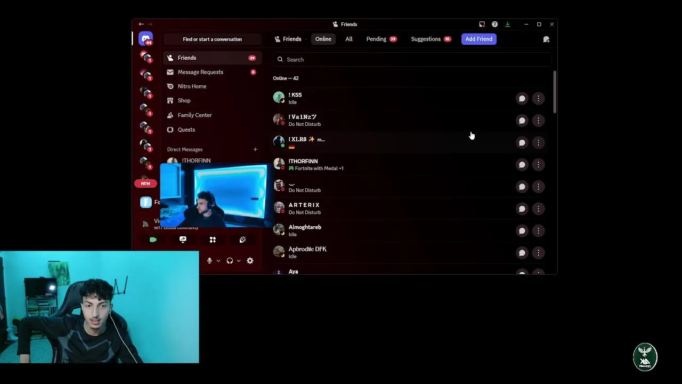
Task: Toggle the camera in voice panel
Action: [x=153, y=239]
